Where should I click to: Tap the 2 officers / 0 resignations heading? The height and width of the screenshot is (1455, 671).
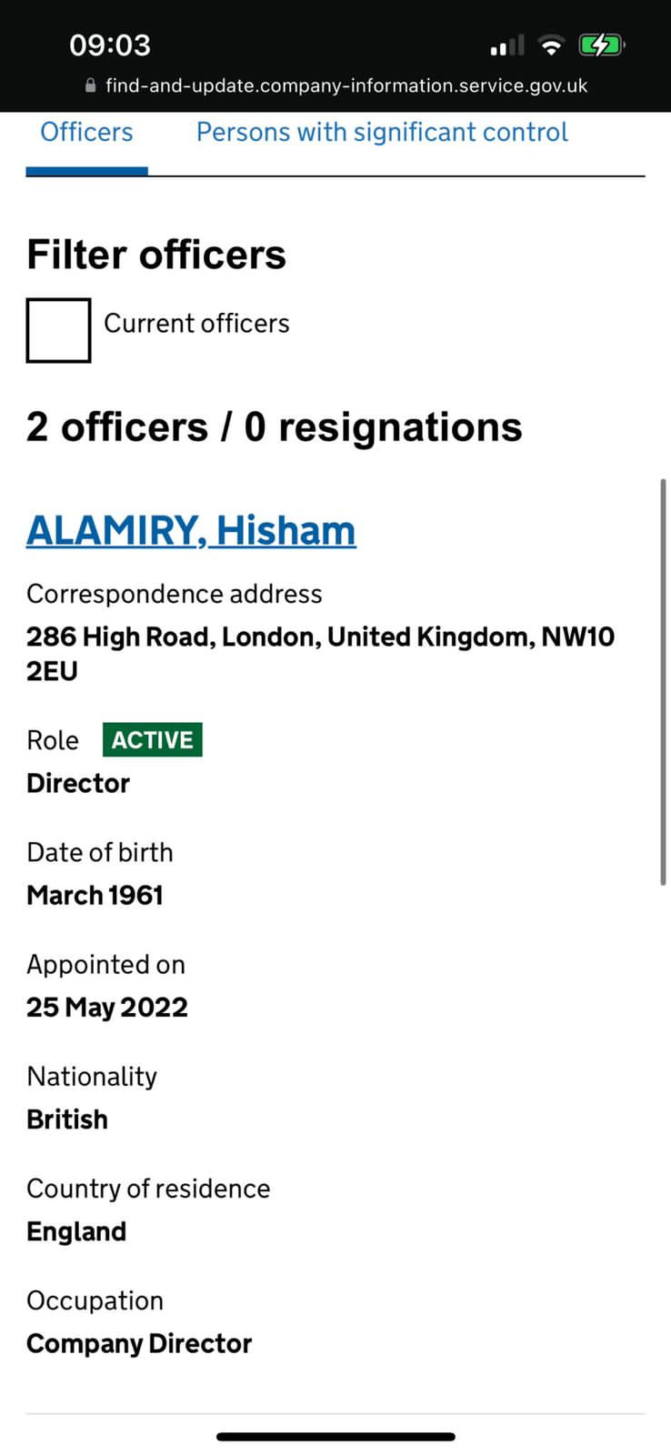coord(275,427)
